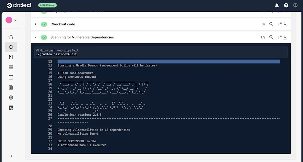The width and height of the screenshot is (303, 162).
Task: Click 'No vulnerabilities found!' log line
Action: 79,134
